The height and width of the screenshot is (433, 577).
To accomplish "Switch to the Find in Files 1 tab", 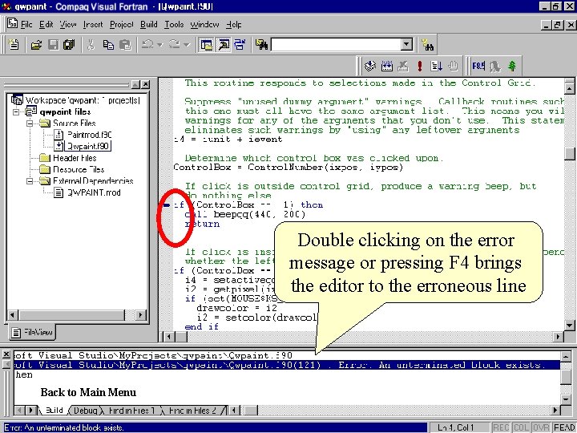I will (132, 411).
